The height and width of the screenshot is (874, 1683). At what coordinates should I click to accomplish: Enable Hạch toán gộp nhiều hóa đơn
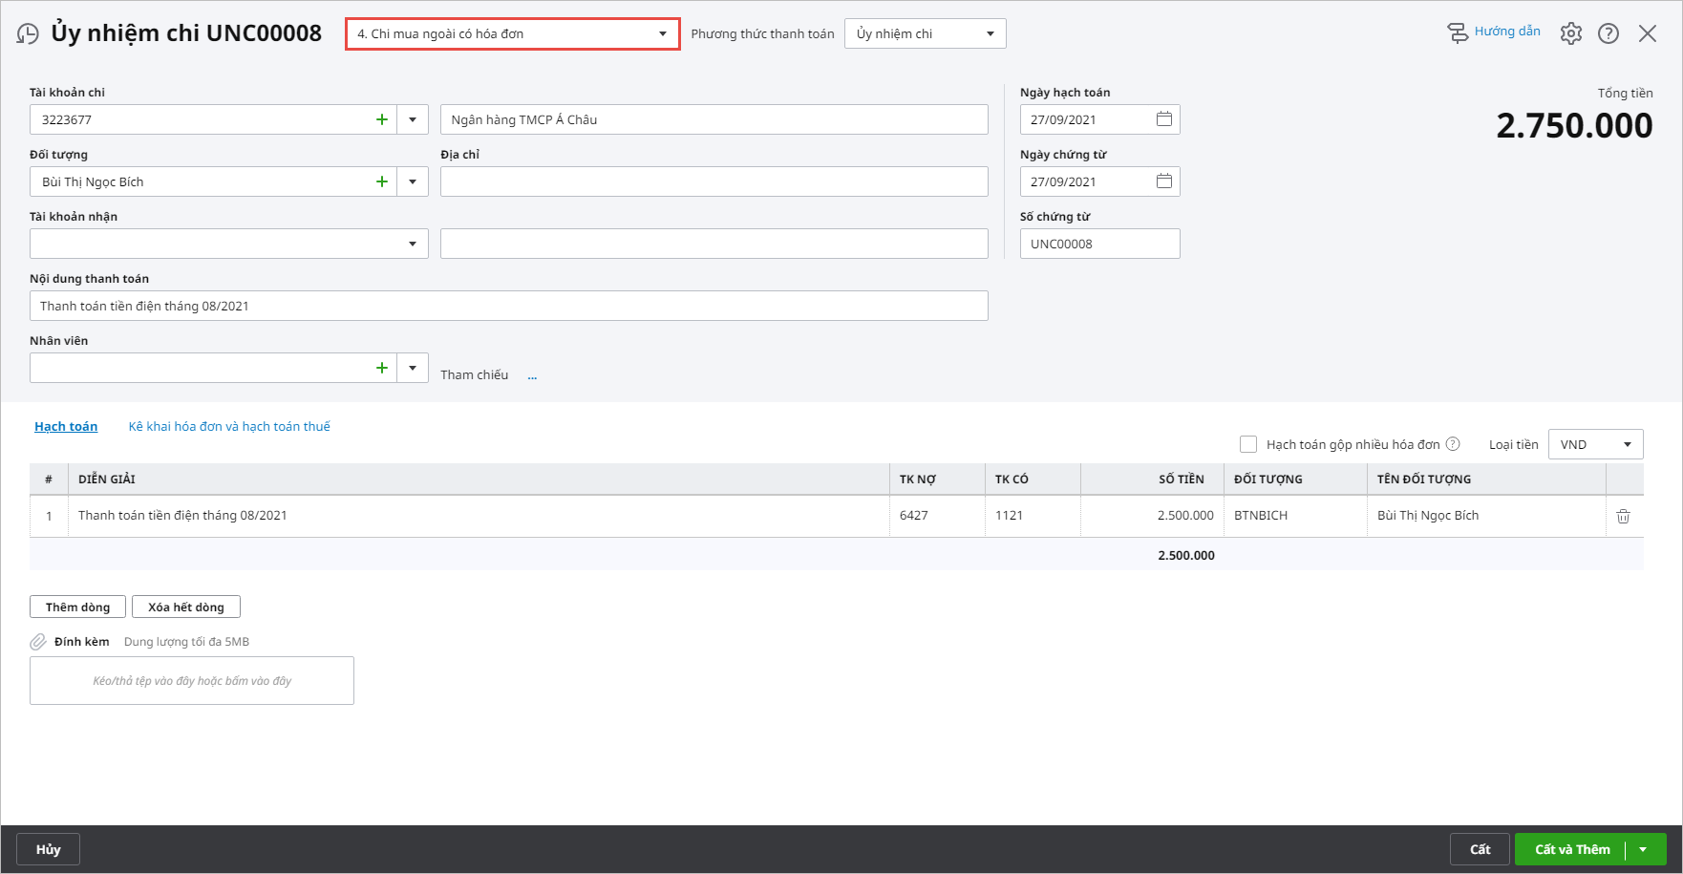[1248, 444]
